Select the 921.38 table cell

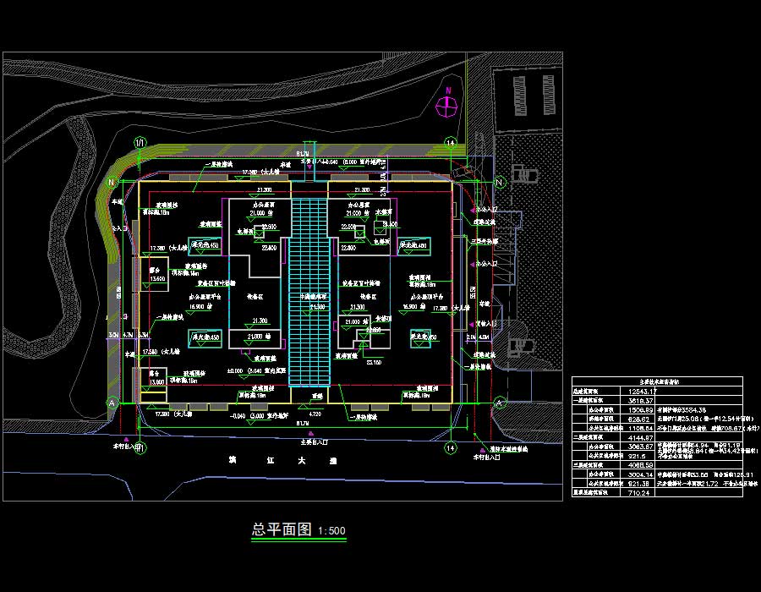(x=638, y=483)
